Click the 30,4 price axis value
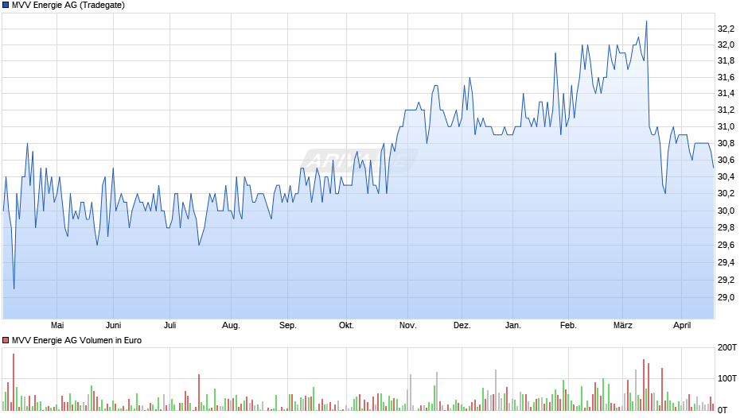Screen dimensions: 748x418 click(x=726, y=177)
